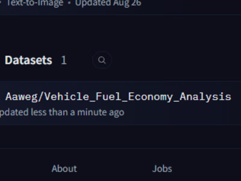241x181 pixels.
Task: Select the Text-to-Image task label
Action: coord(35,4)
